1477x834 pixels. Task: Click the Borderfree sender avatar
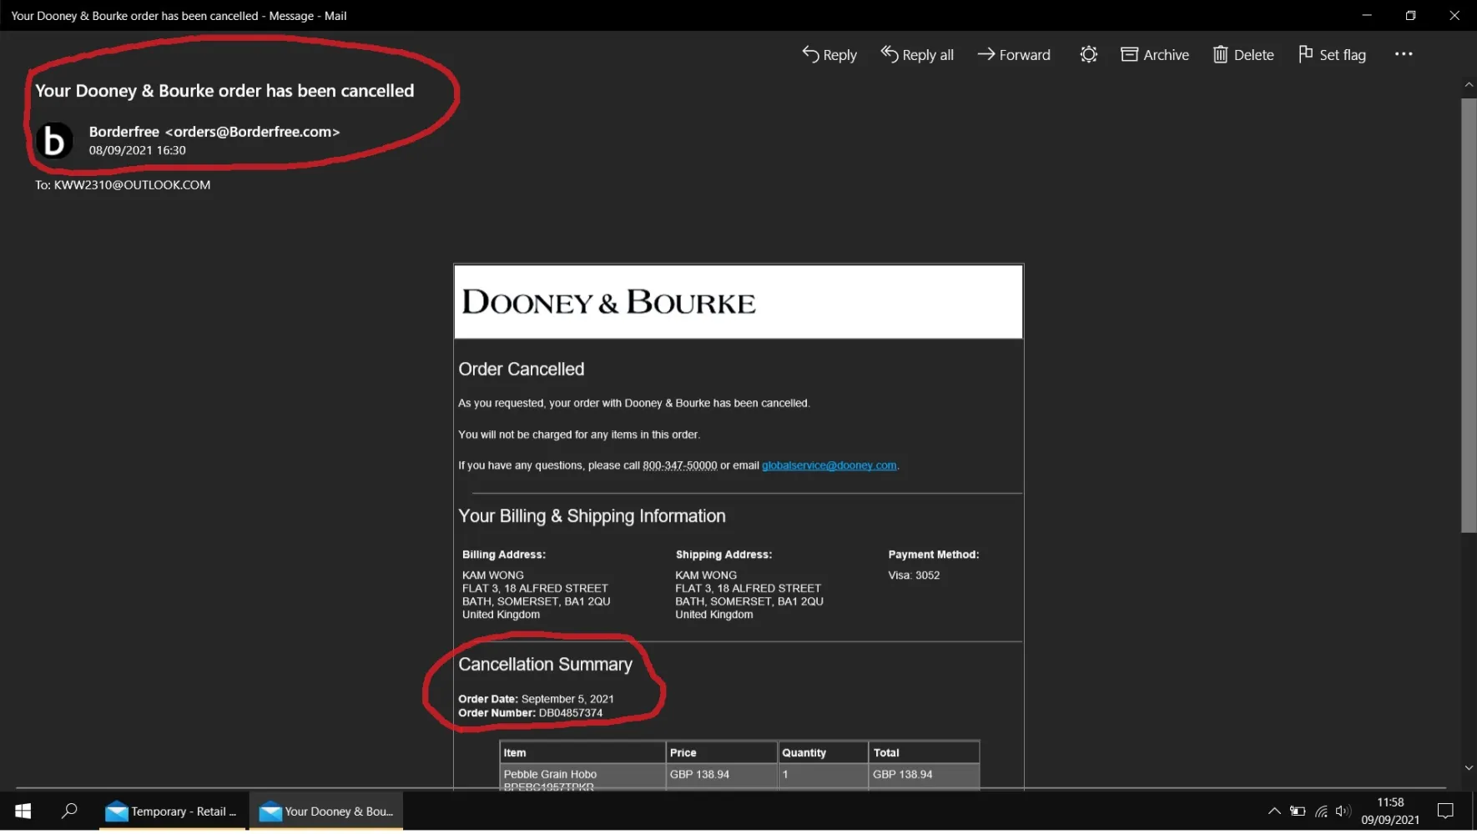(54, 141)
